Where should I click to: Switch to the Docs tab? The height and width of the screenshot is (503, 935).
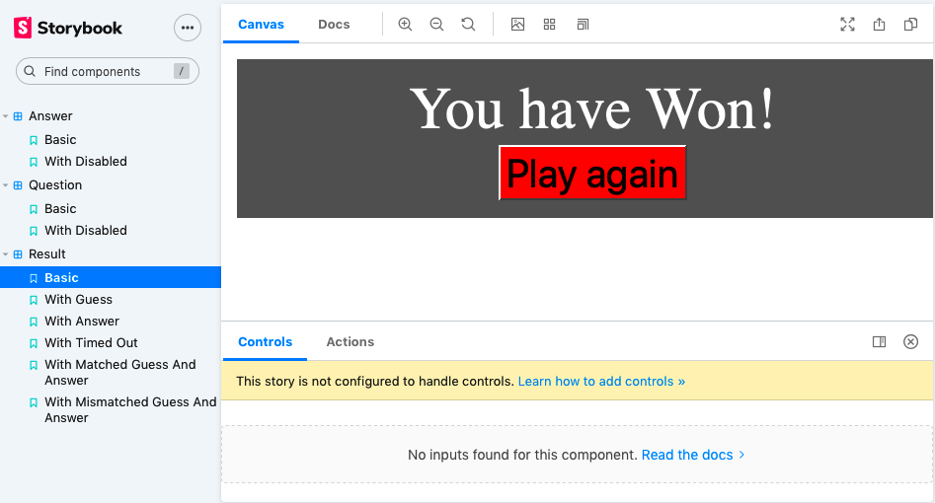pyautogui.click(x=334, y=25)
